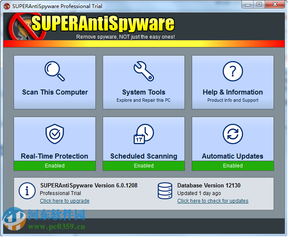Screen dimensions: 288x237
Task: Click the magnifying glass scan icon
Action: click(x=55, y=71)
